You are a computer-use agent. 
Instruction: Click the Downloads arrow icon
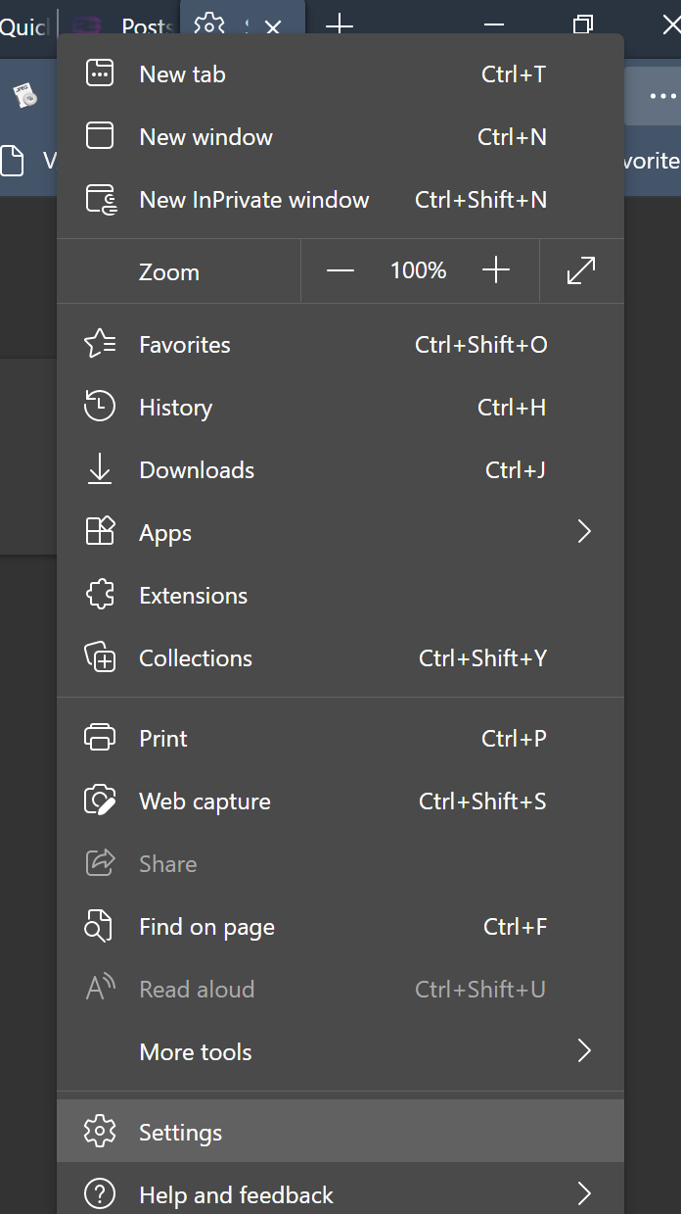[100, 470]
